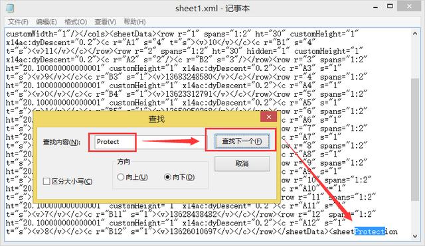Click the '</sheetData>' tag text
The image size is (425, 246).
303,231
